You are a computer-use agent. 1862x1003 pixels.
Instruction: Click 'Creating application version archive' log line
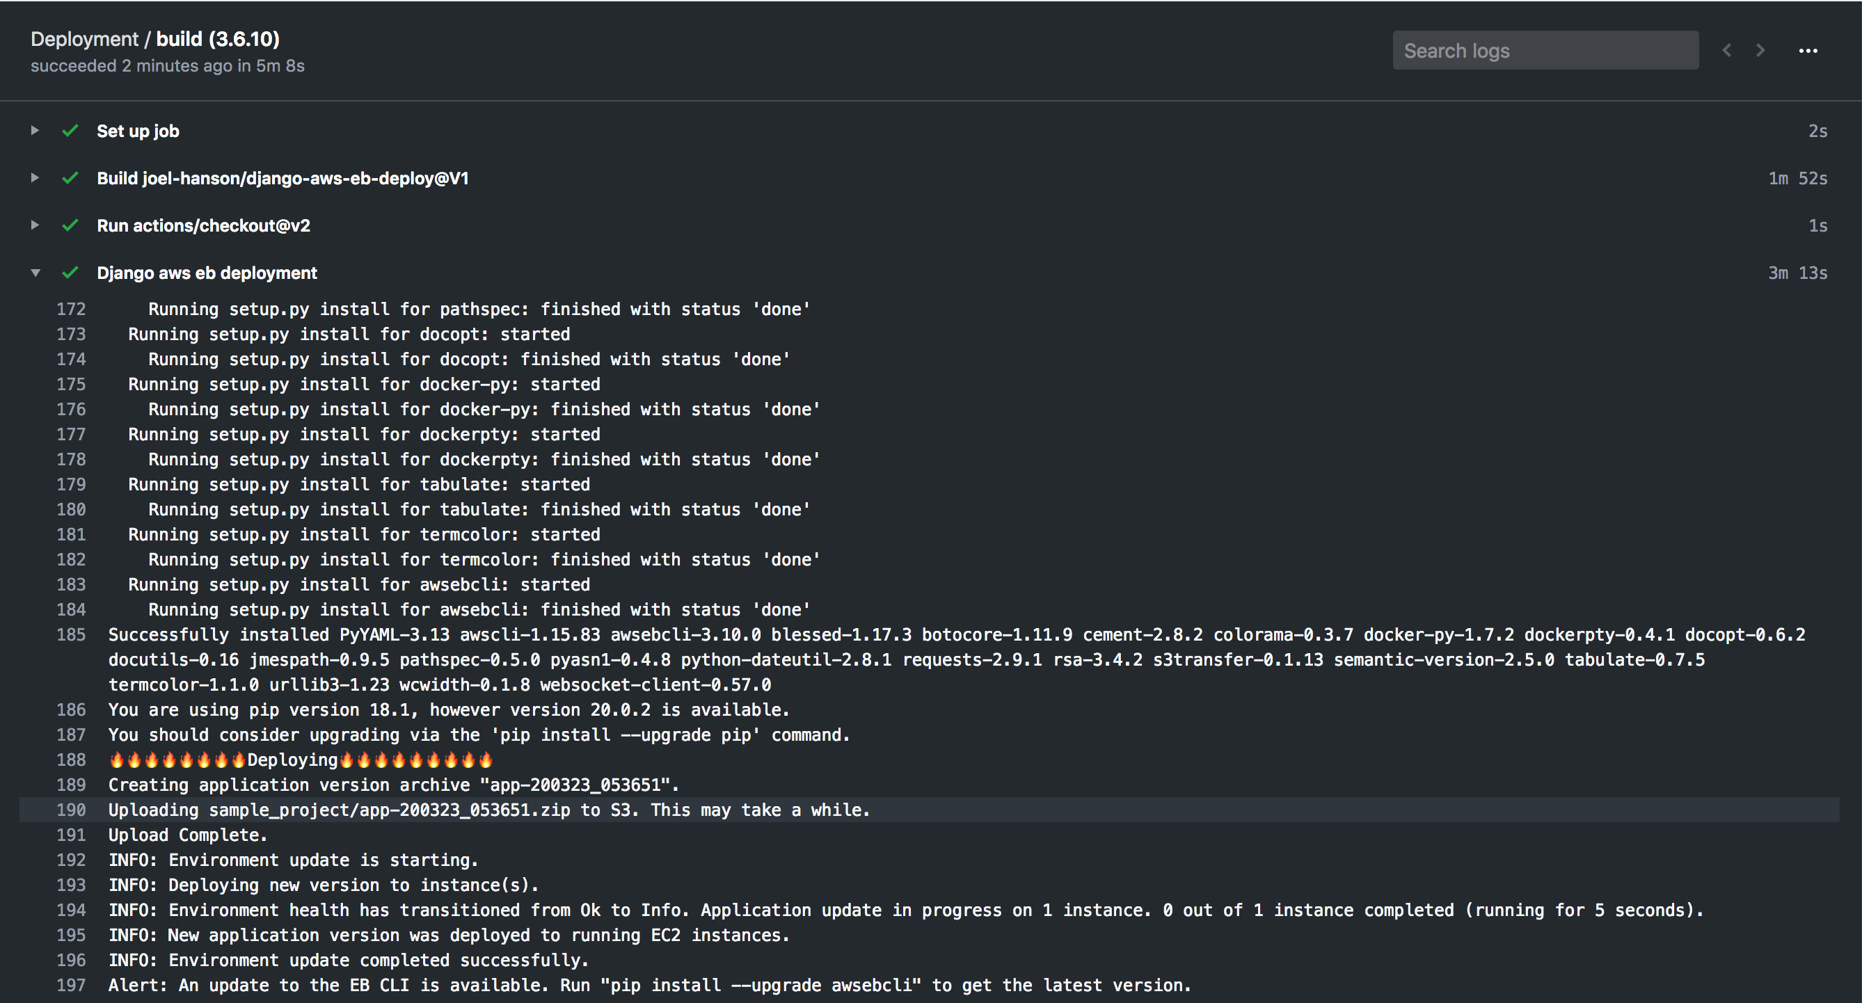point(394,785)
